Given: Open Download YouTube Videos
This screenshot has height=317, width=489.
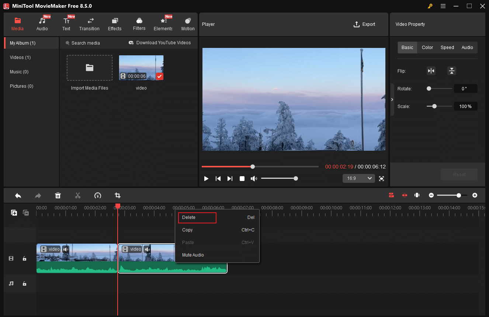Looking at the screenshot, I should pyautogui.click(x=160, y=42).
